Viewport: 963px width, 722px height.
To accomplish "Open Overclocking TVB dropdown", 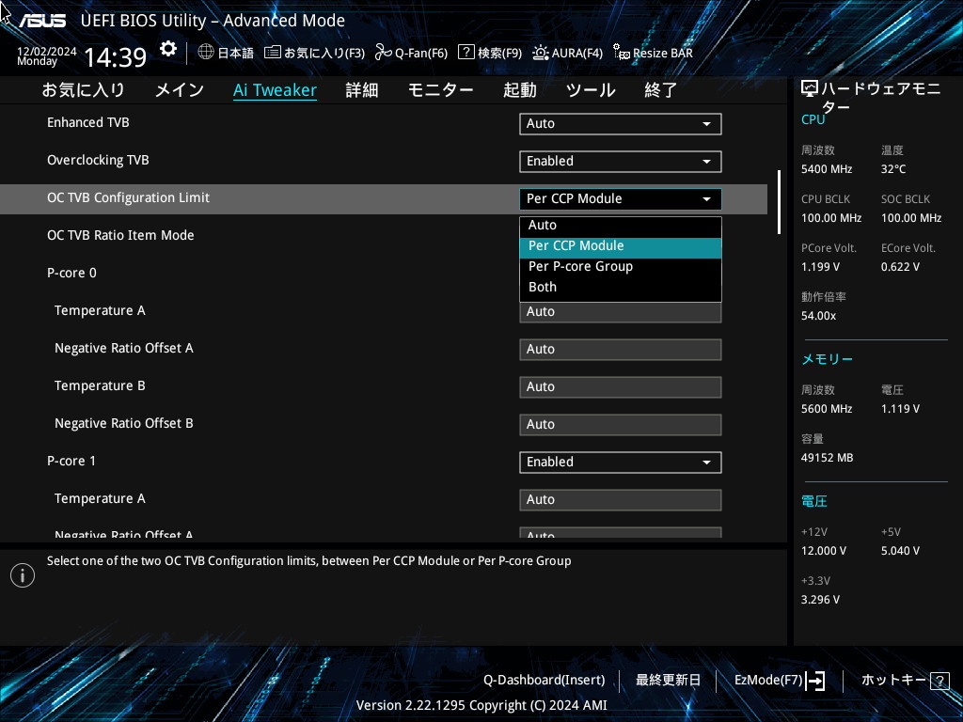I will pos(621,162).
